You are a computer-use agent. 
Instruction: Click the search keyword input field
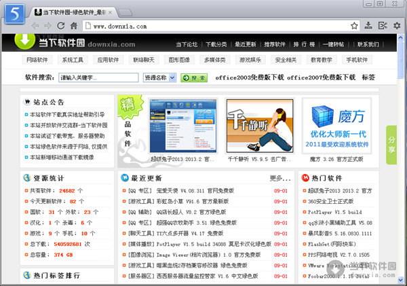98,77
